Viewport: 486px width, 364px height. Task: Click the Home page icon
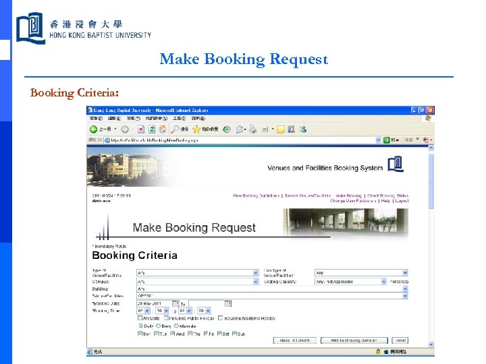coord(163,129)
